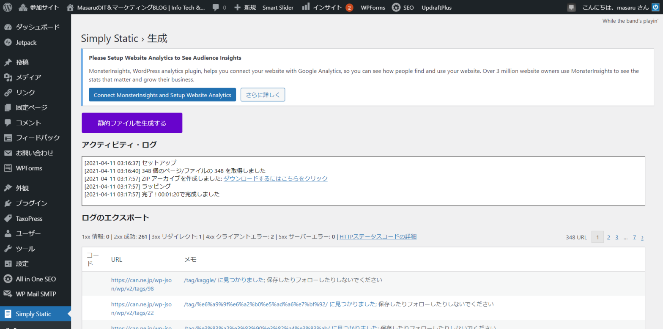Open the New (新規) add menu

tap(245, 7)
